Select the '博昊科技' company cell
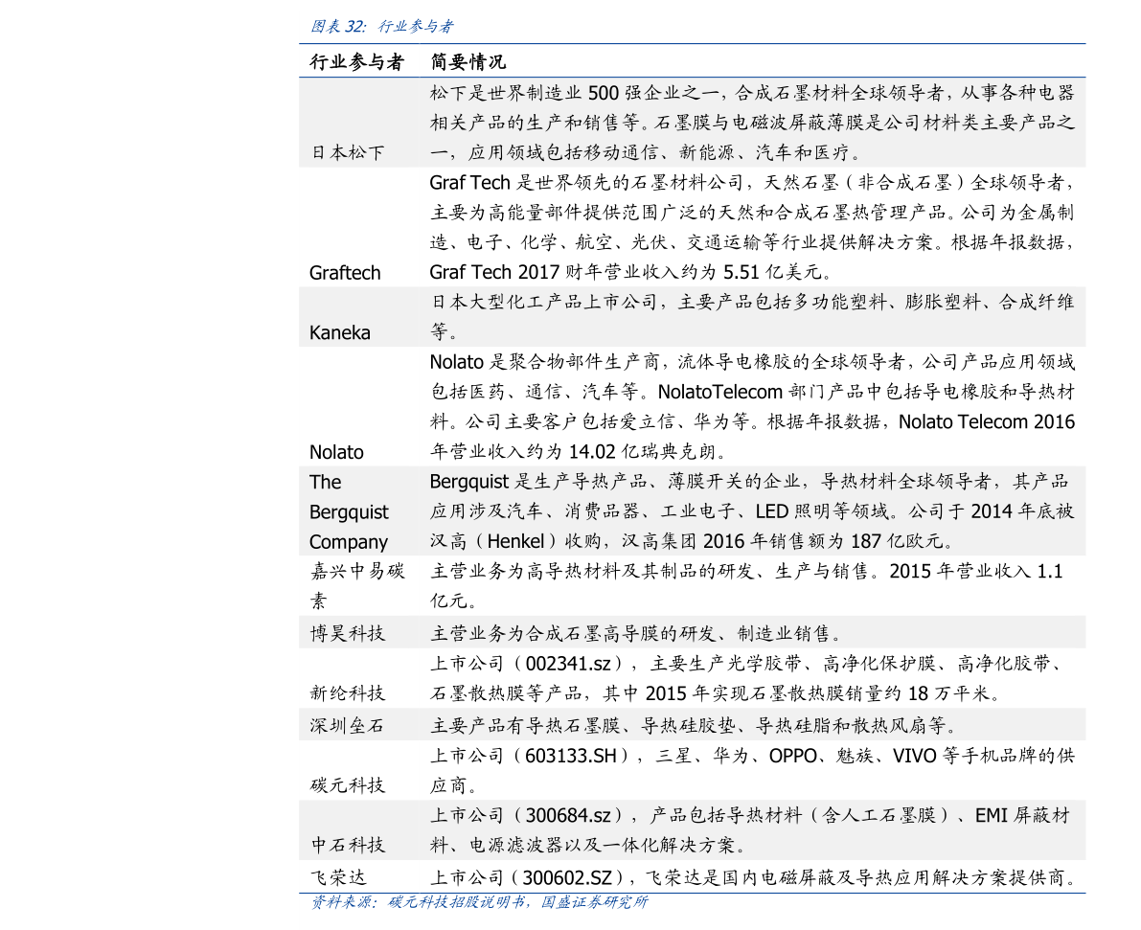The height and width of the screenshot is (930, 1141). click(x=347, y=633)
